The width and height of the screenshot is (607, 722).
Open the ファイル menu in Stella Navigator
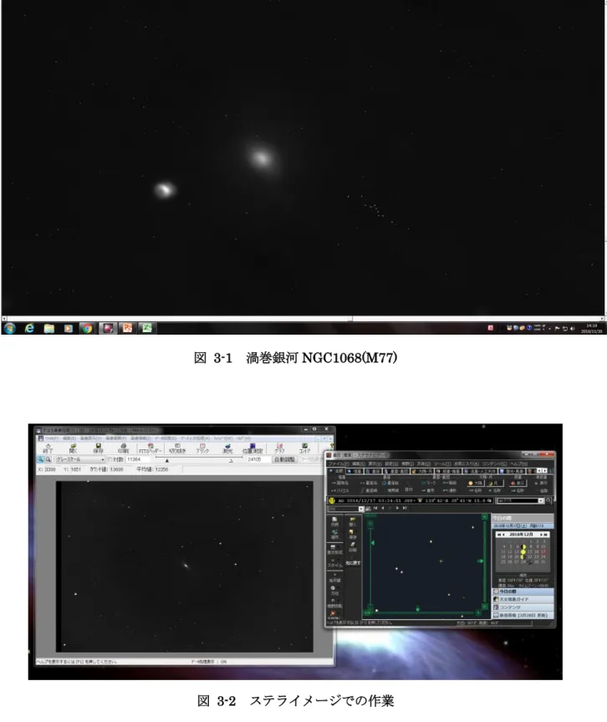tap(339, 463)
